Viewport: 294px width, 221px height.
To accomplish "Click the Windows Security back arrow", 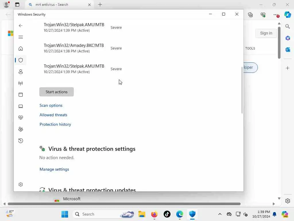I will click(x=21, y=26).
